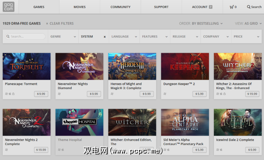The image size is (264, 160).
Task: Click the $5.99 price for Alpha Centauri Planetary Pack
Action: [199, 150]
